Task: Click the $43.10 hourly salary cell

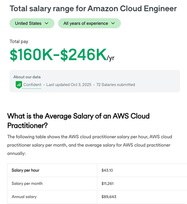Action: click(107, 170)
